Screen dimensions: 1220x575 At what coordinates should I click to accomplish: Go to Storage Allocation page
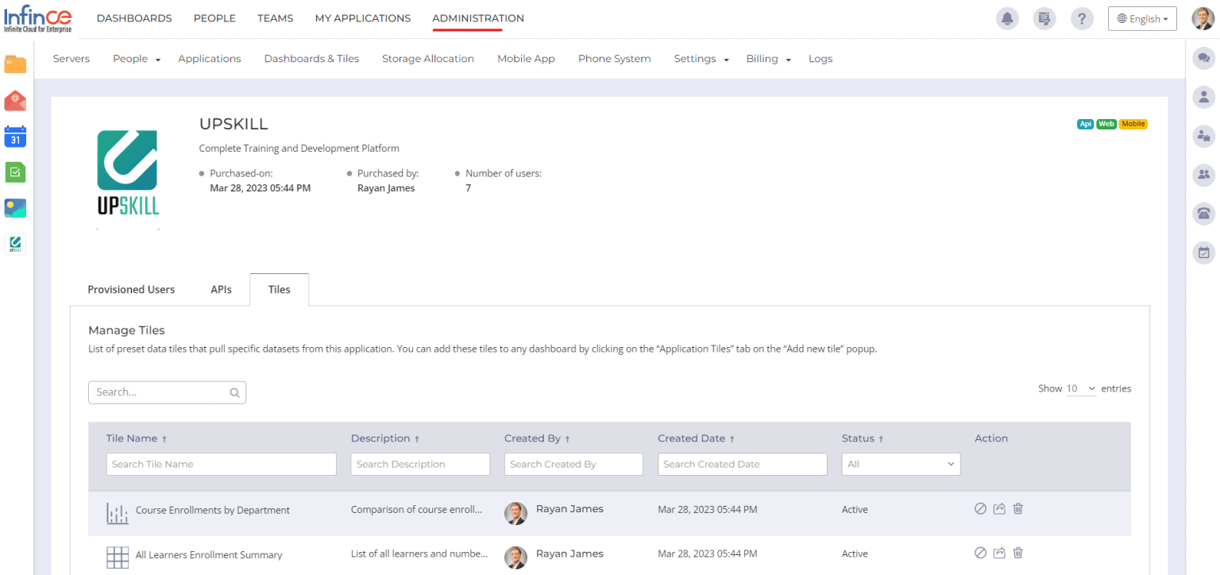pos(427,59)
